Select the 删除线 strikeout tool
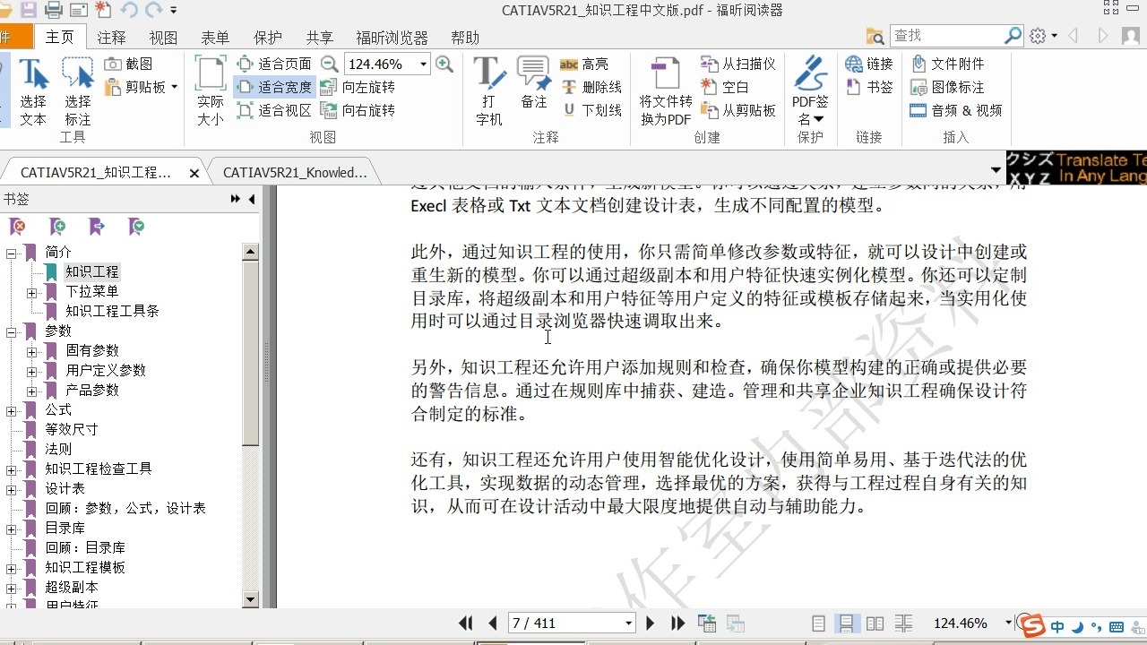The height and width of the screenshot is (645, 1147). (x=591, y=87)
